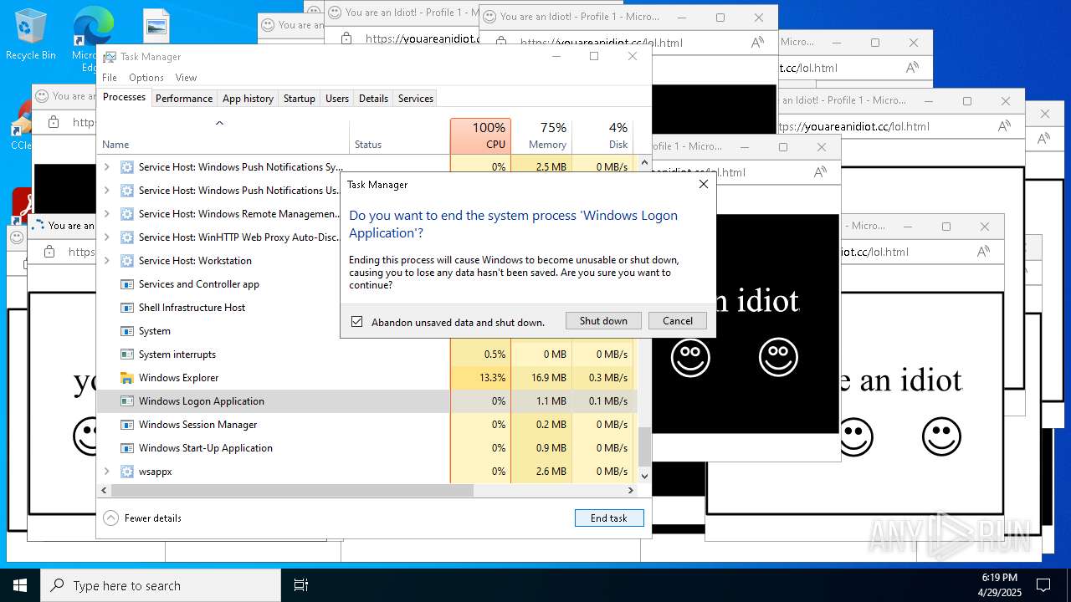The width and height of the screenshot is (1071, 602).
Task: Sort processes by the Name column
Action: (x=223, y=135)
